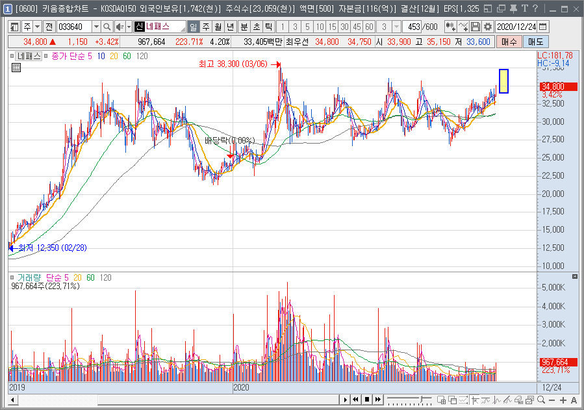Click the 'T' text icon in title bar
Image resolution: width=584 pixels, height=410 pixels.
[525, 8]
